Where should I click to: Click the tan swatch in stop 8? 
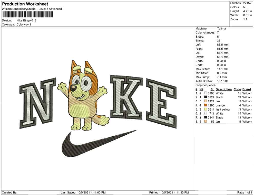pyautogui.click(x=206, y=121)
